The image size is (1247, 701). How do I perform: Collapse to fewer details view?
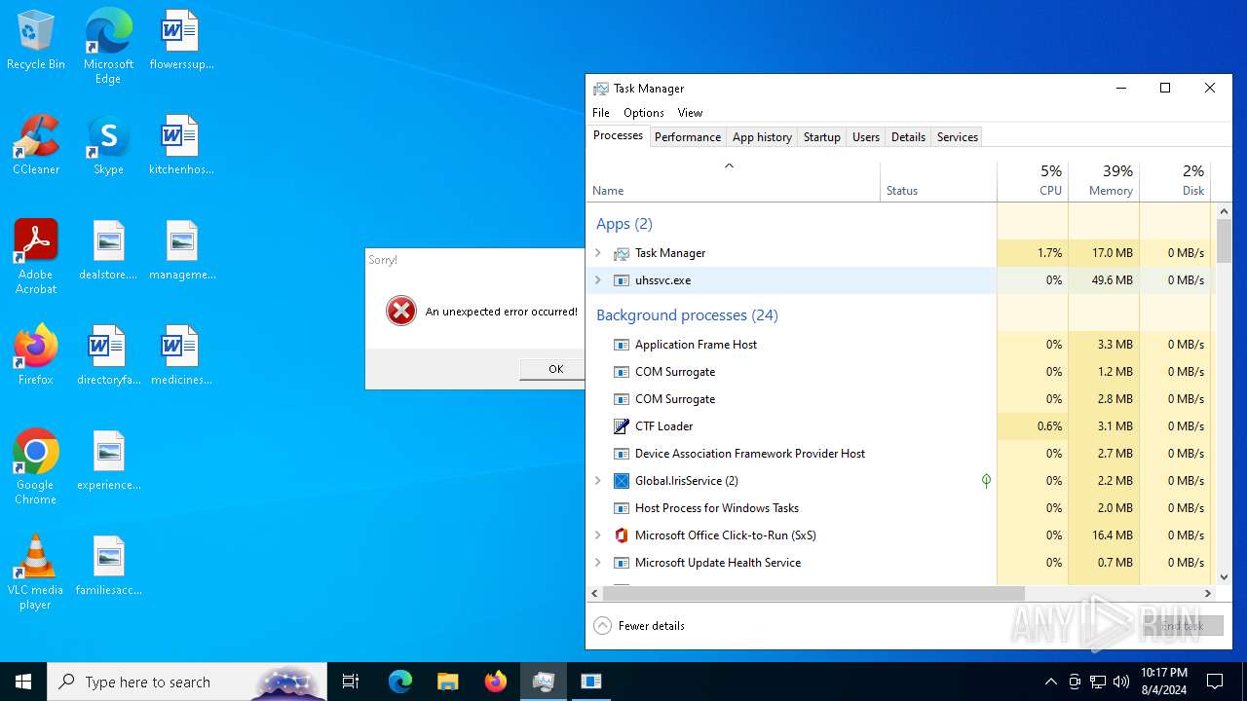click(639, 626)
